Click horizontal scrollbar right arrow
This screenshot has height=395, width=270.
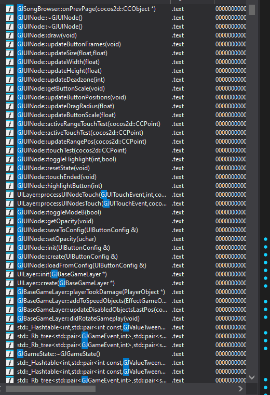pyautogui.click(x=240, y=389)
